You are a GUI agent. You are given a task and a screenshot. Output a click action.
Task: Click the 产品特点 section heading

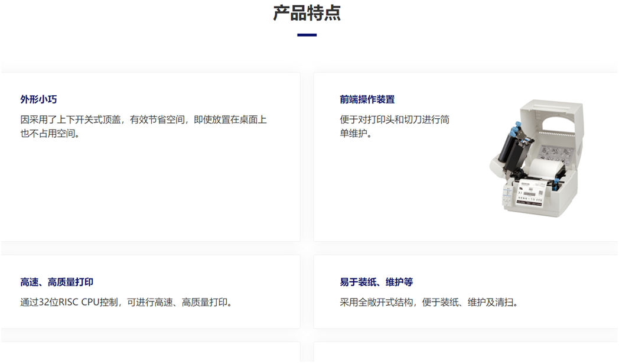click(307, 13)
